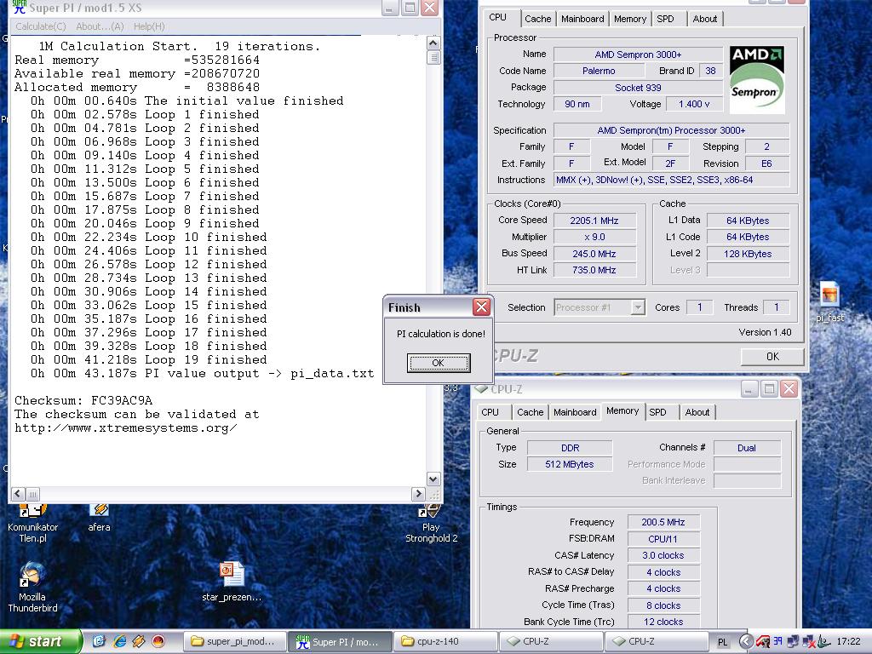Click the HT Link 735.0 MHz value
This screenshot has width=872, height=654.
click(594, 270)
